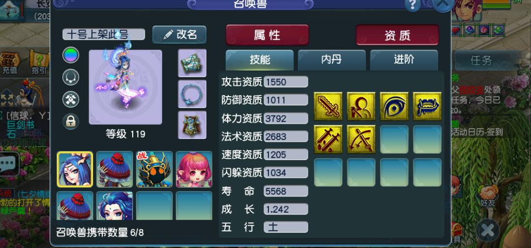Image resolution: width=531 pixels, height=248 pixels.
Task: Open the chat speech bubble icon
Action: (7, 164)
